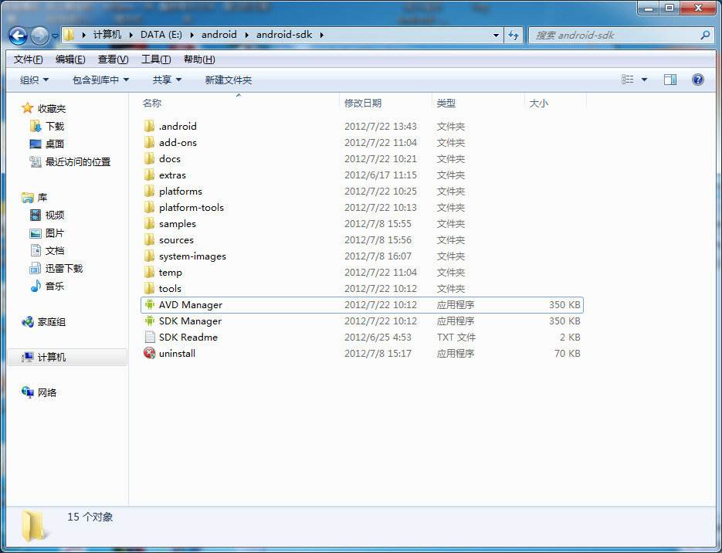Image resolution: width=722 pixels, height=553 pixels.
Task: Open the platform-tools folder
Action: 190,207
